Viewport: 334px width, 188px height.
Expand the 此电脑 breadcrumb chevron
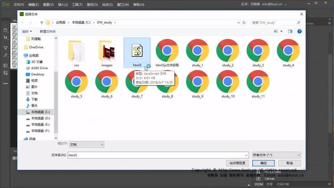[x=69, y=23]
